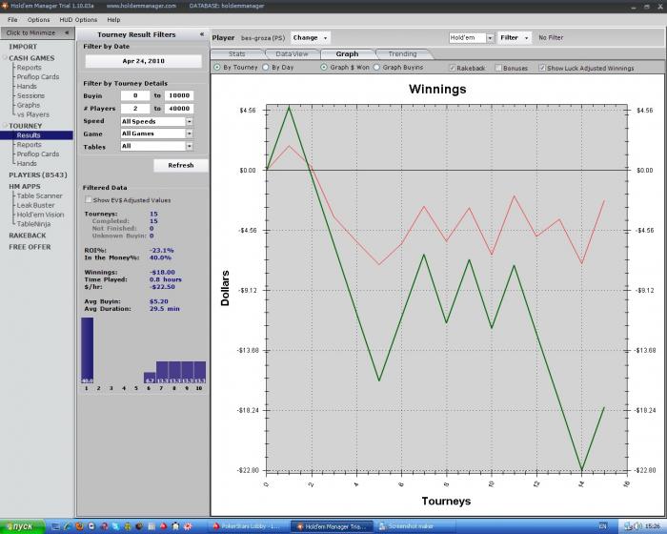This screenshot has height=534, width=667.
Task: Collapse the Tourney Result Filters panel
Action: coord(201,34)
